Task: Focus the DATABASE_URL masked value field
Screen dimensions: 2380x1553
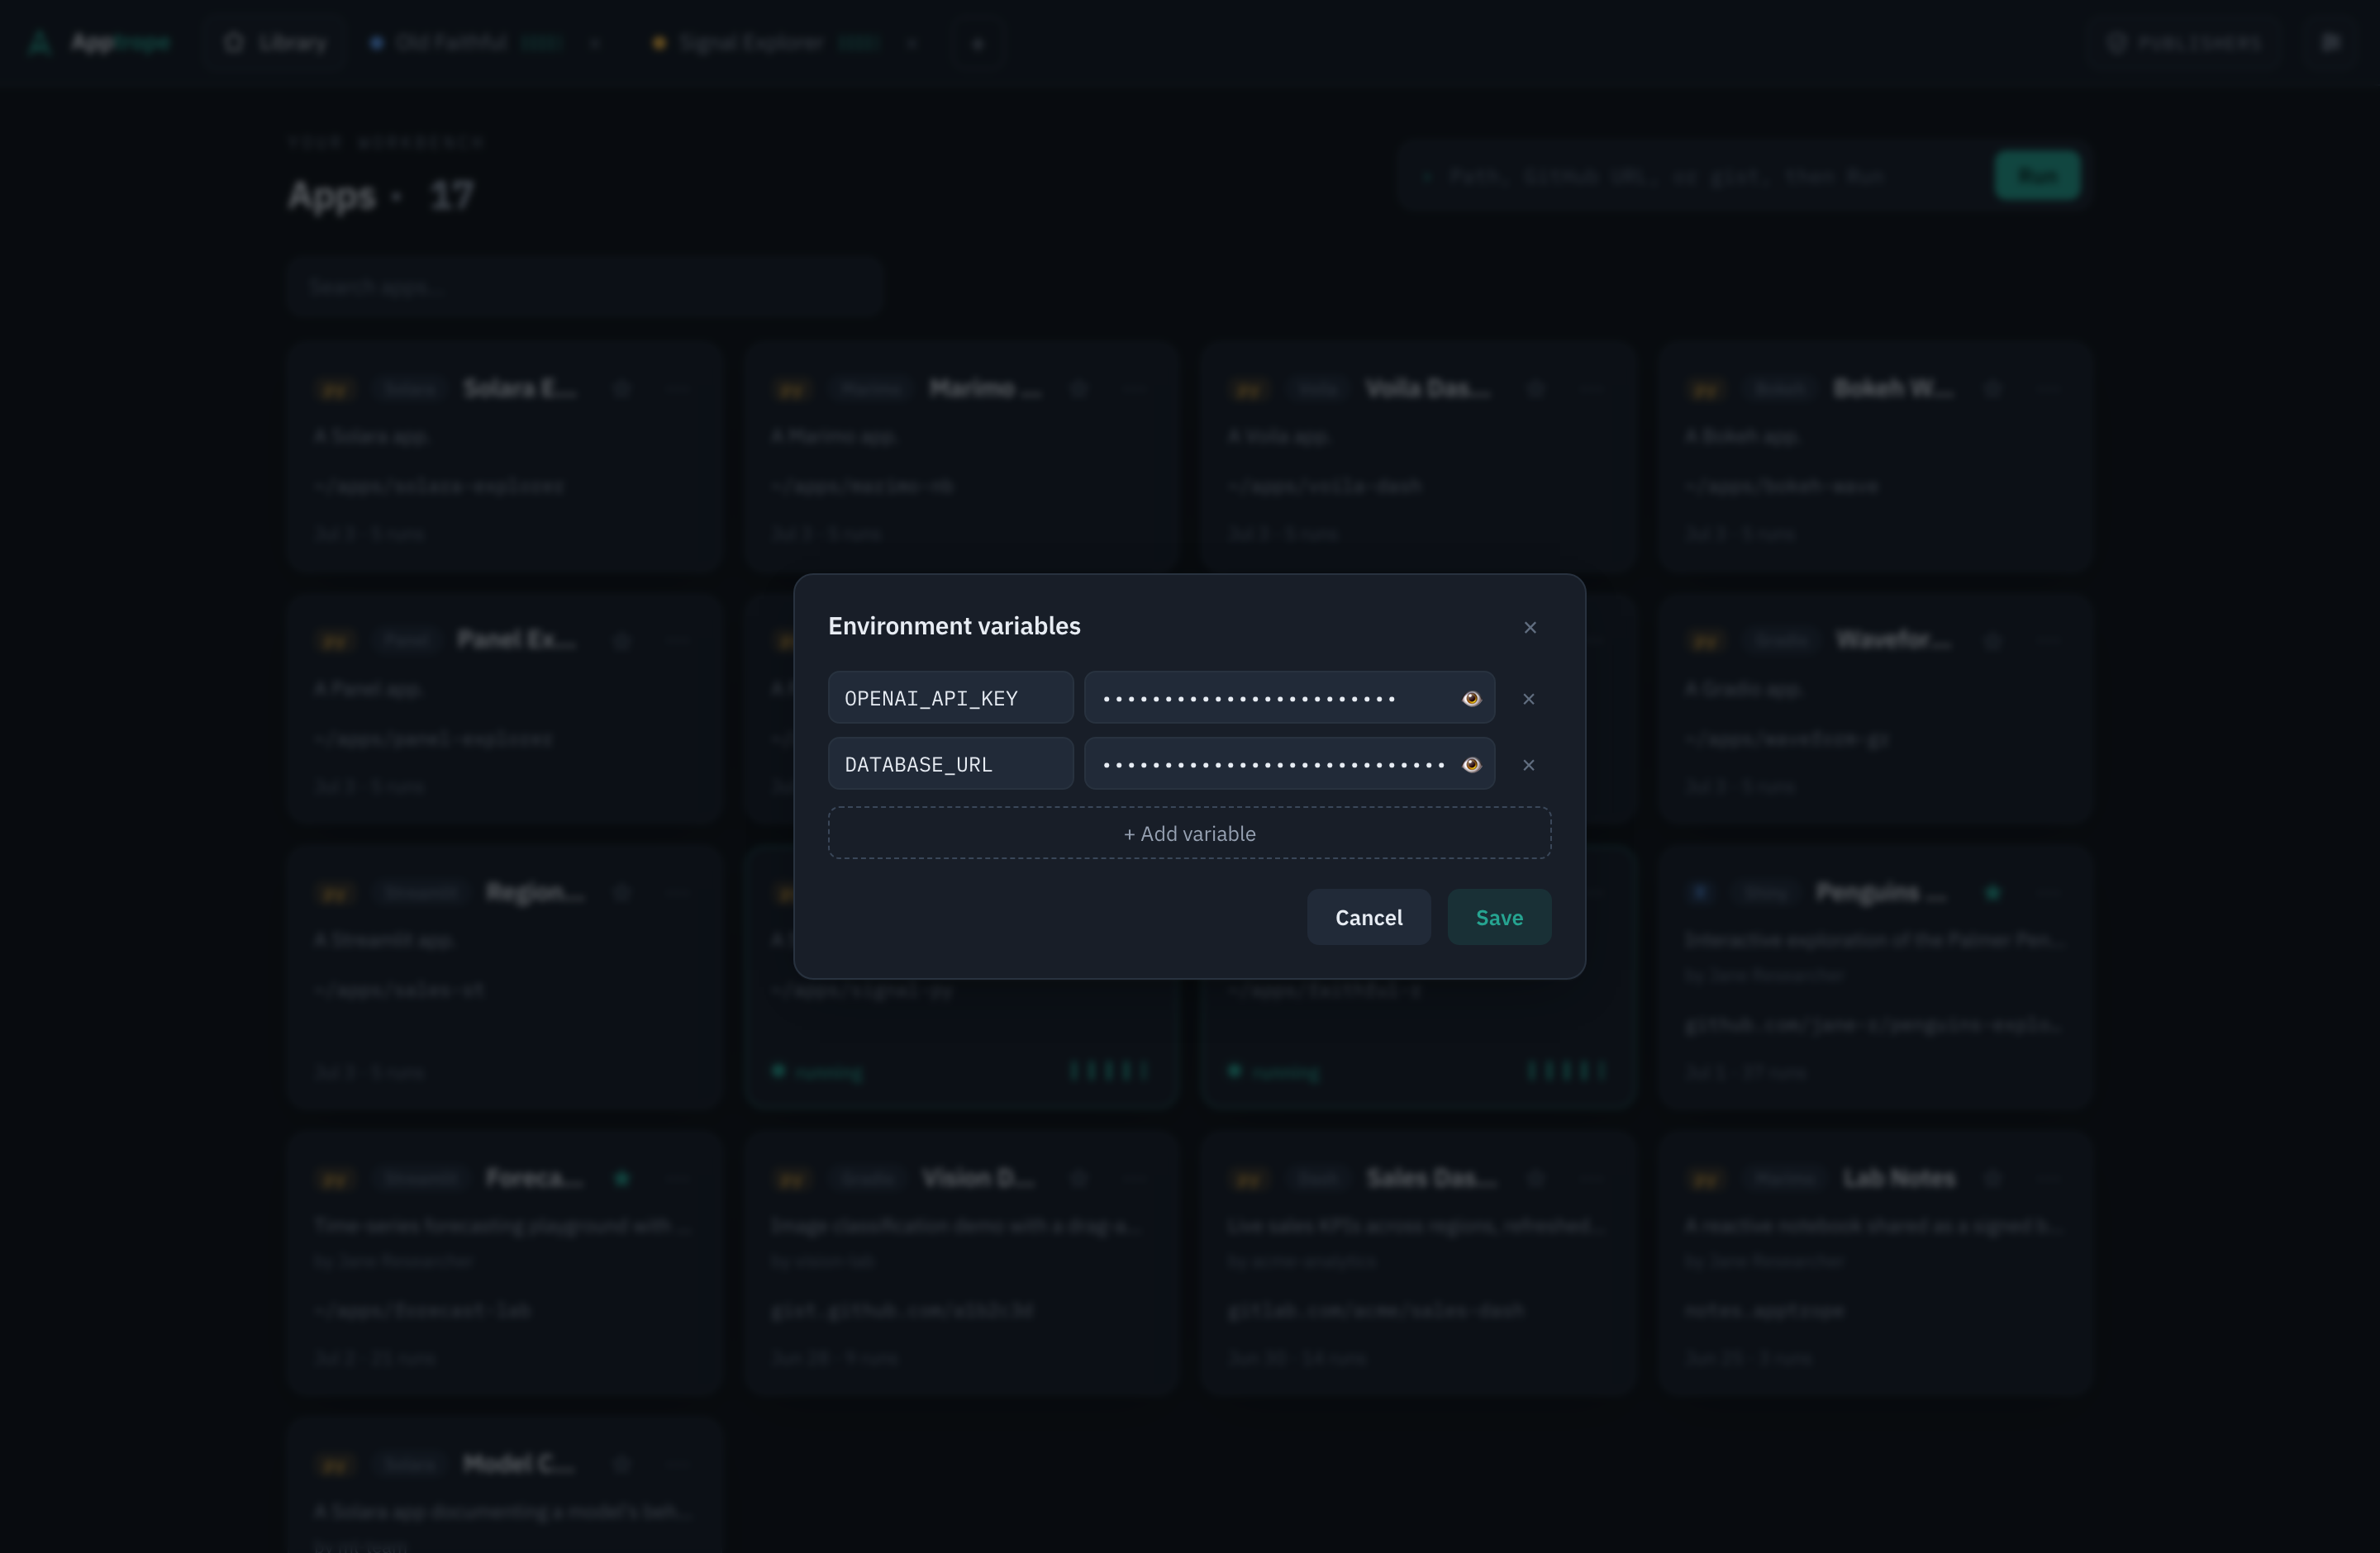Action: [1289, 763]
